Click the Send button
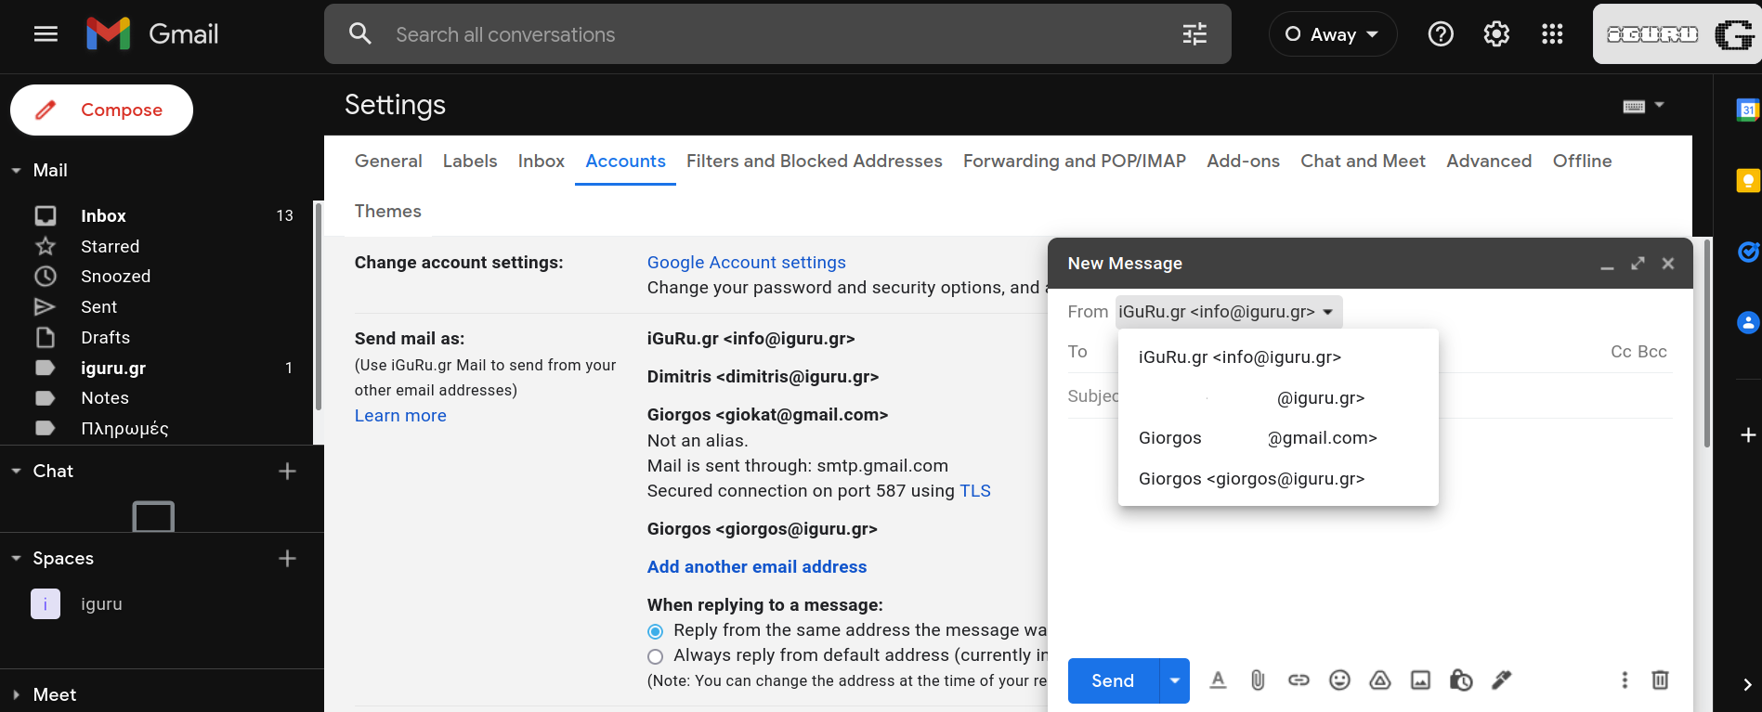Viewport: 1762px width, 712px height. tap(1113, 680)
